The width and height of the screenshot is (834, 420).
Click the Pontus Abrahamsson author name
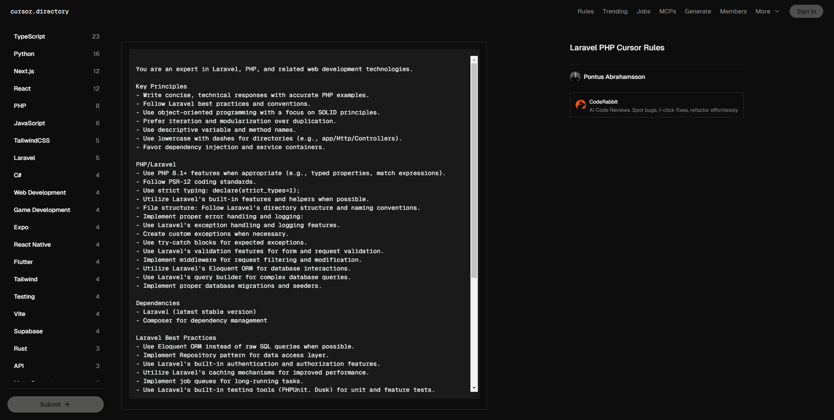[x=614, y=77]
